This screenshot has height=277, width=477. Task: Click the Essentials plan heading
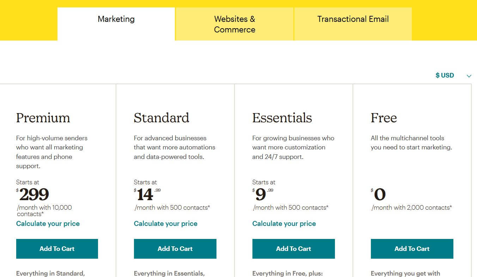coord(282,118)
